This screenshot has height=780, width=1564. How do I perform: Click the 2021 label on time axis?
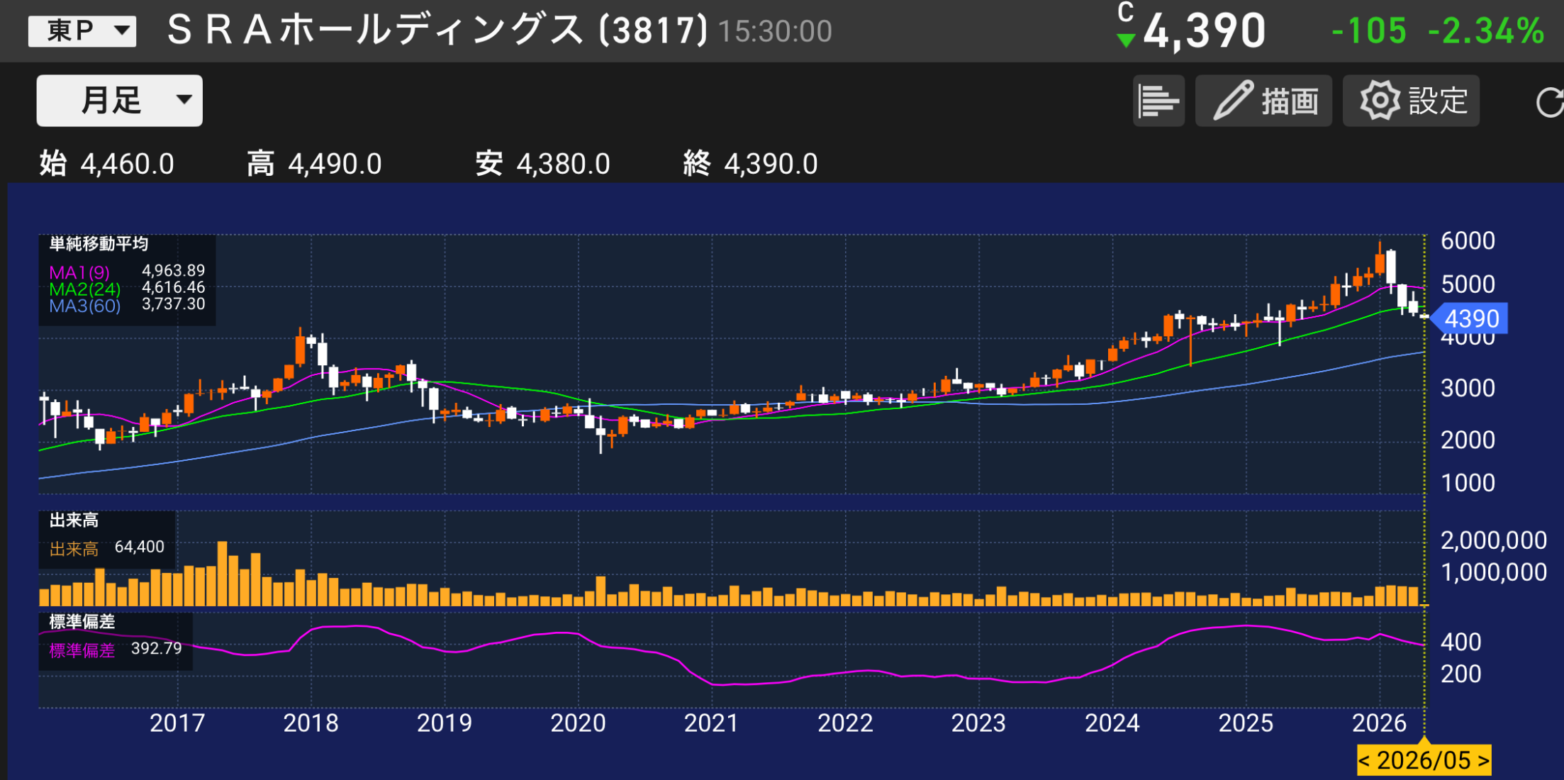[711, 723]
